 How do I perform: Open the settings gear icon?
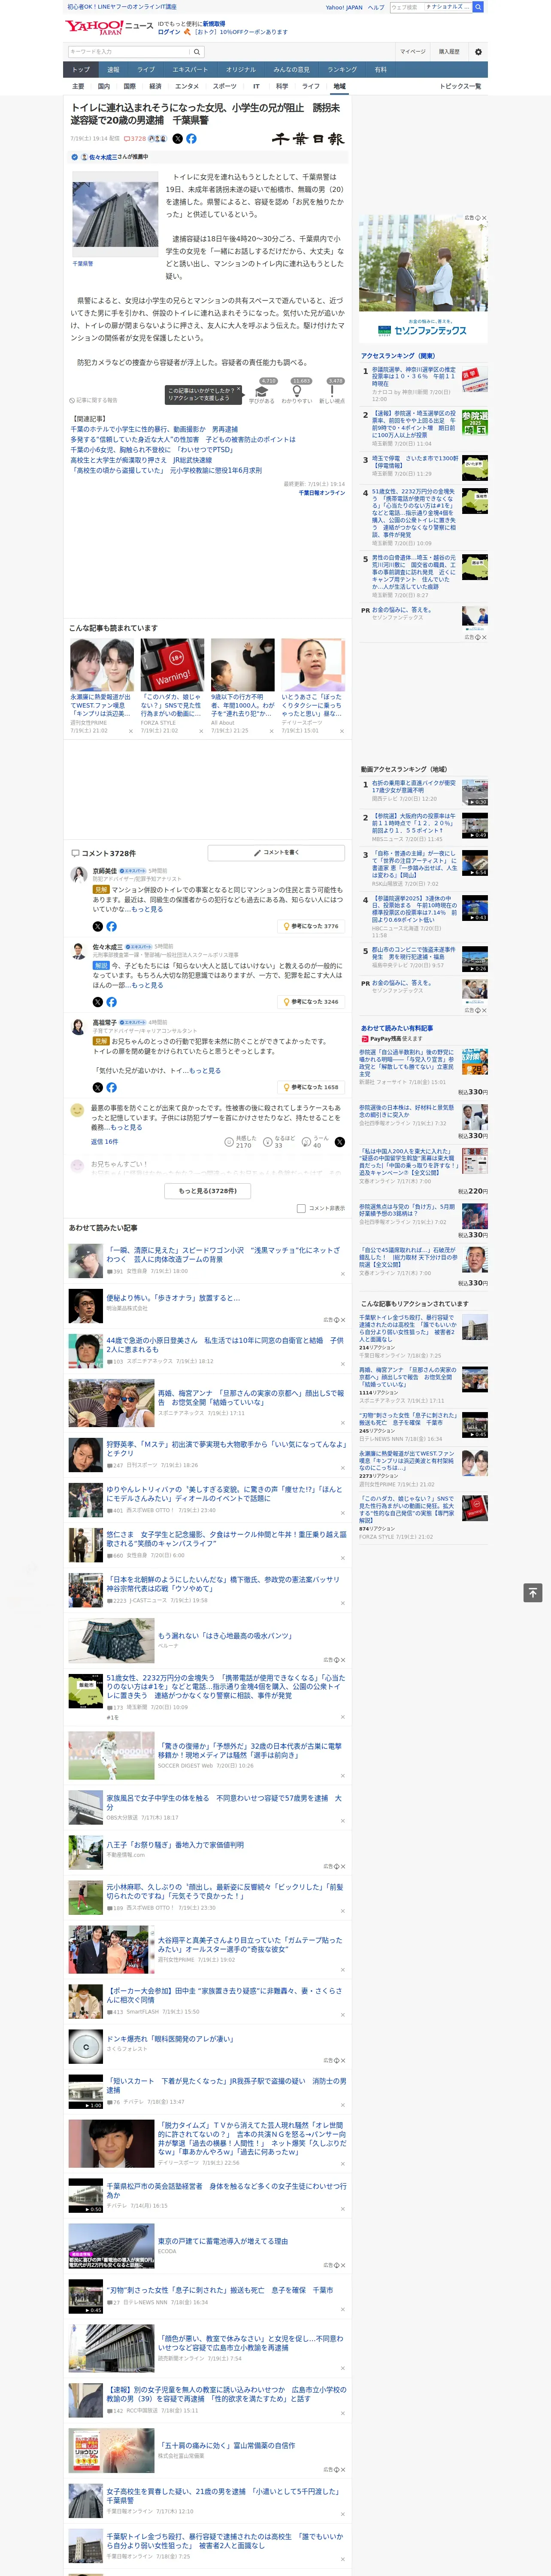click(478, 52)
